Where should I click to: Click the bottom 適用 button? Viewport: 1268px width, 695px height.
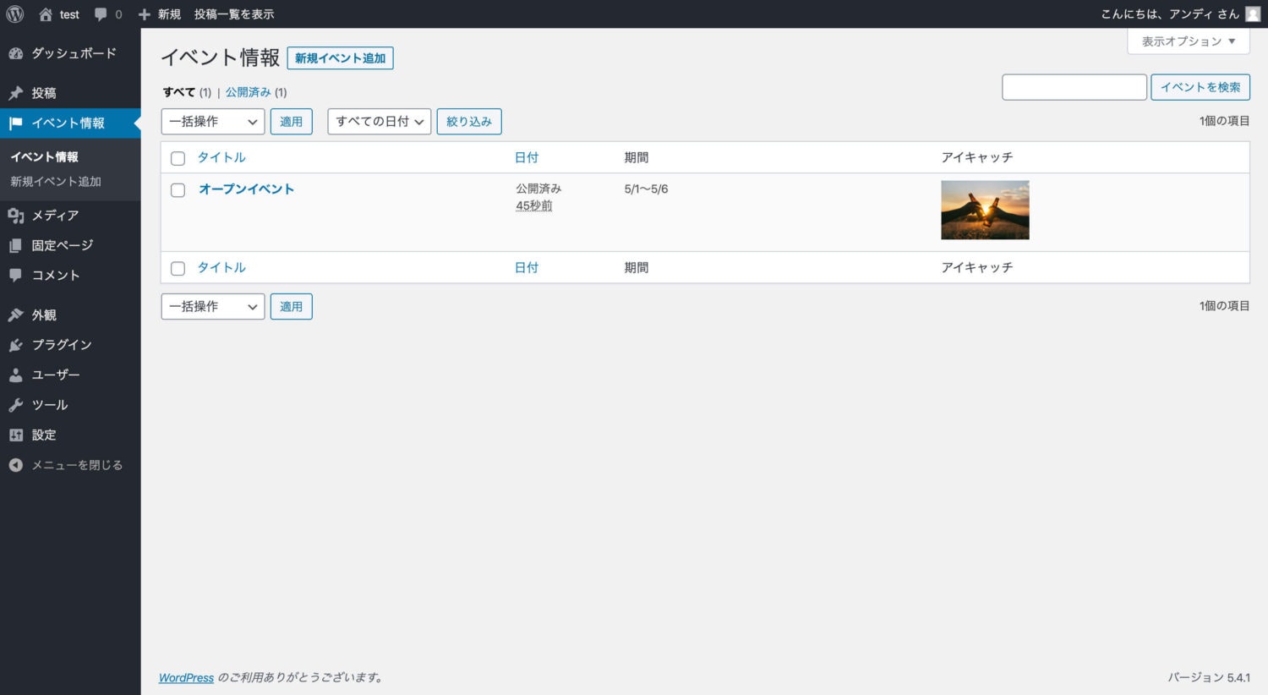coord(292,306)
